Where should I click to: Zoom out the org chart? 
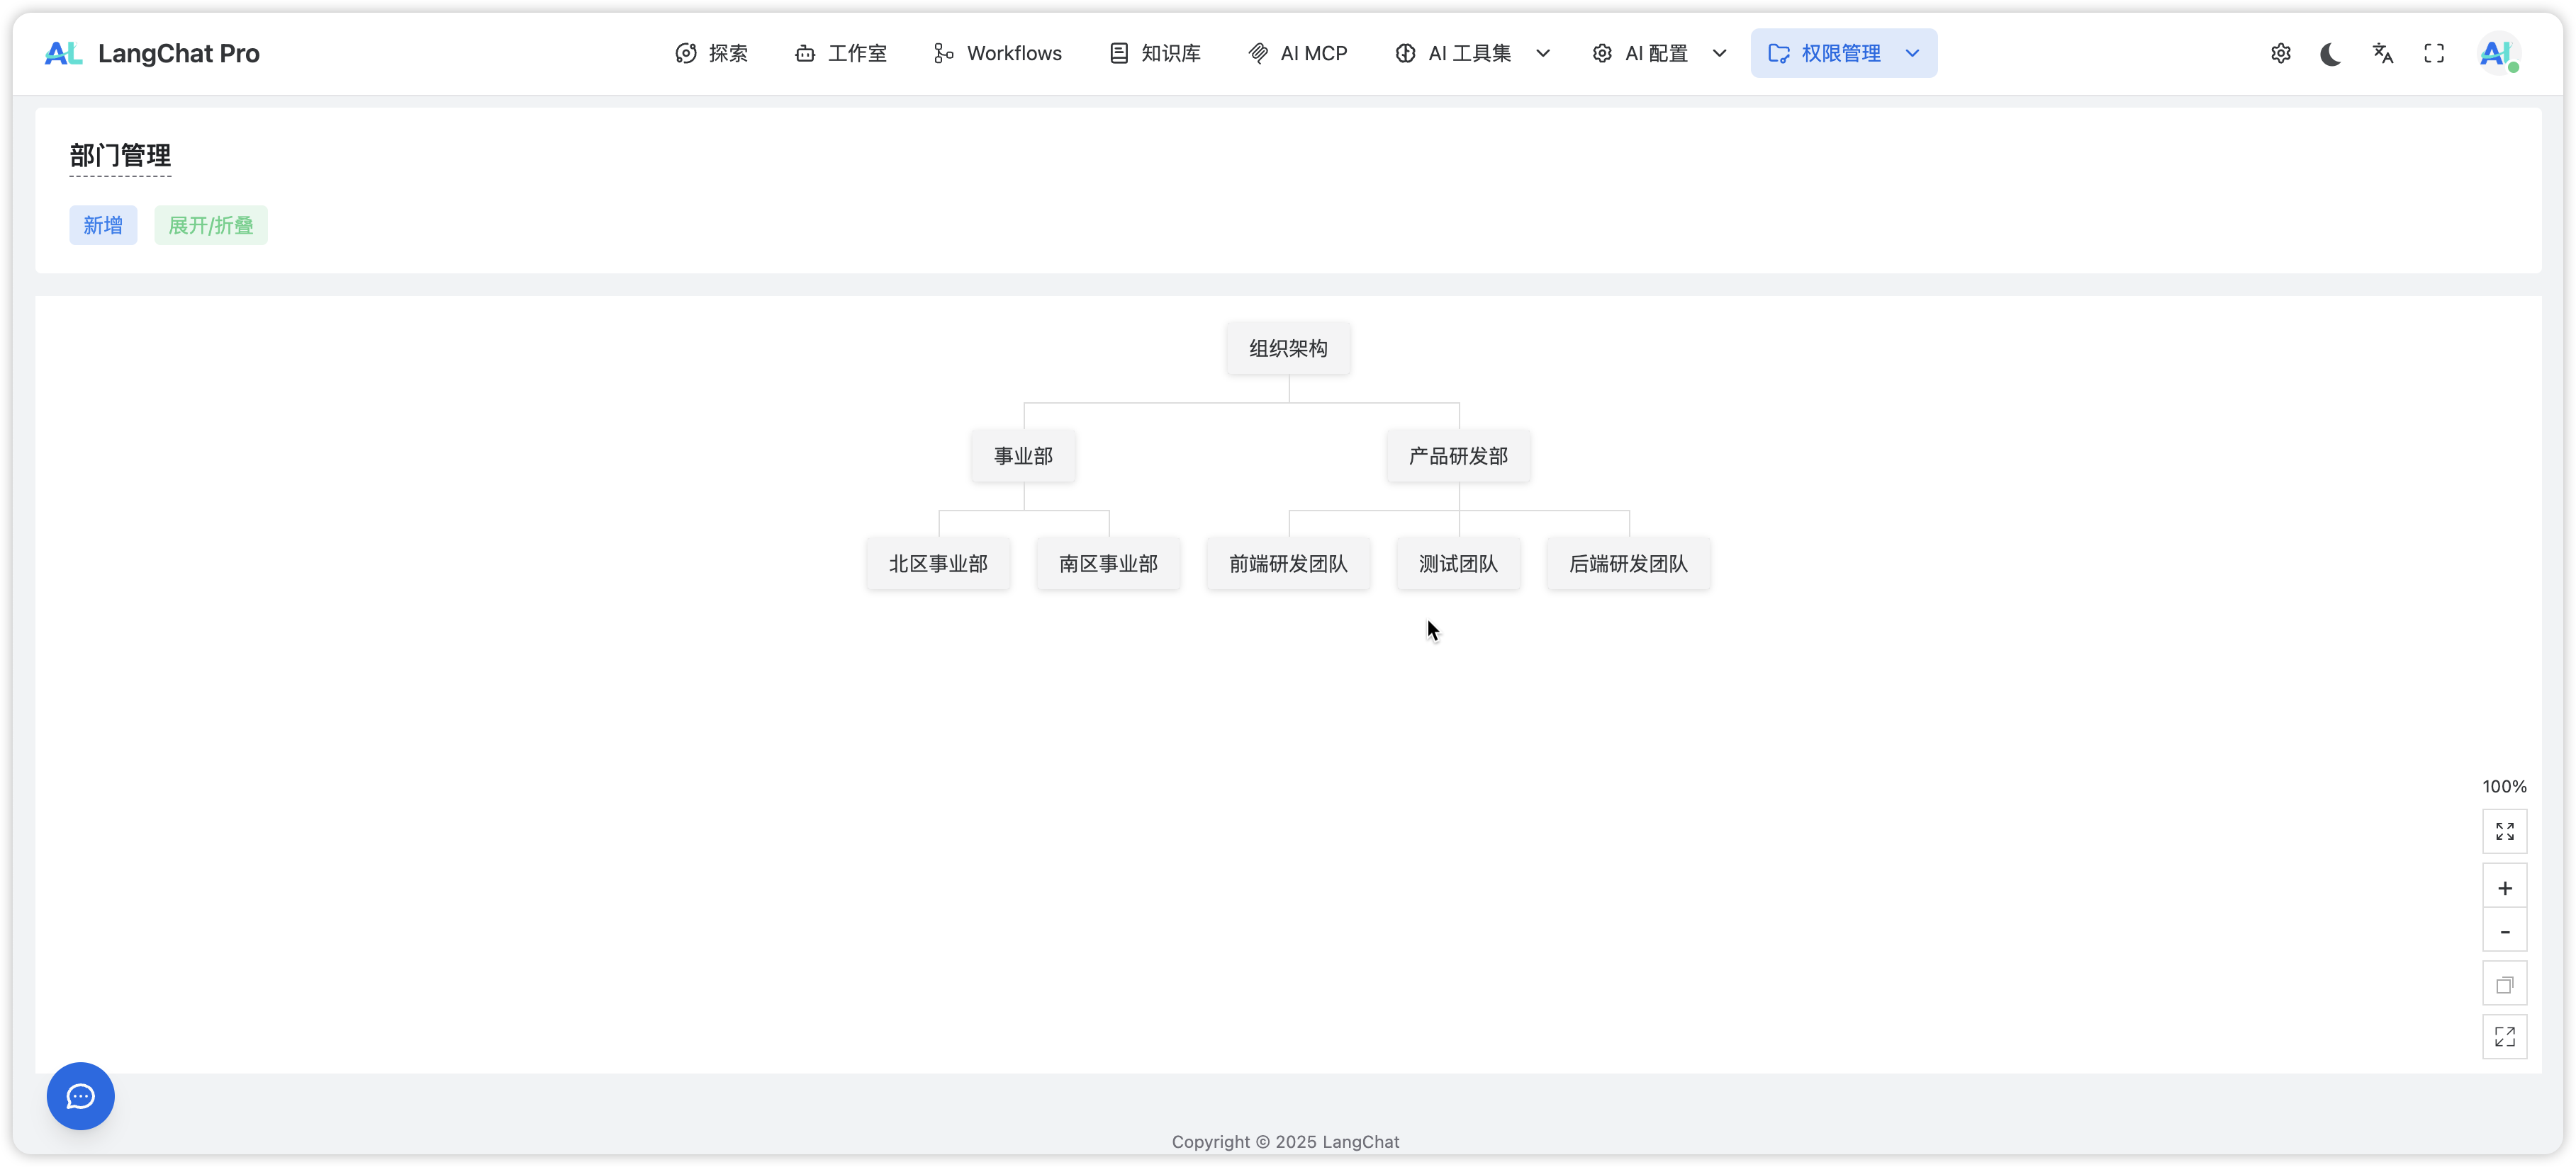2504,931
